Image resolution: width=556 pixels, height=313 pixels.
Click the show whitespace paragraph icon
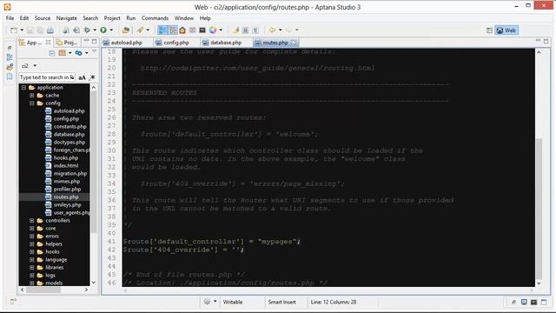point(255,30)
